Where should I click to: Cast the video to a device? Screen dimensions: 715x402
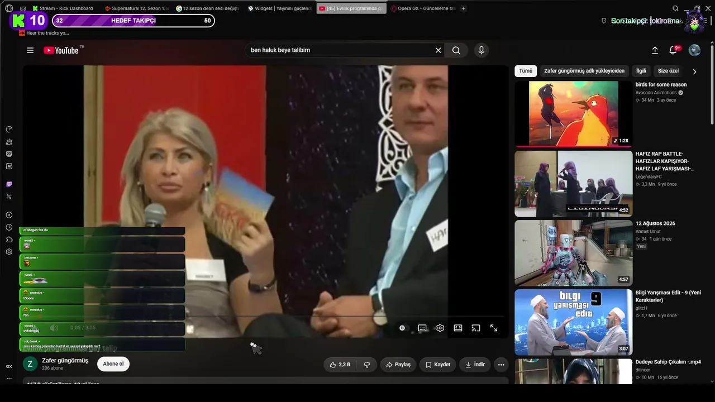pyautogui.click(x=476, y=328)
